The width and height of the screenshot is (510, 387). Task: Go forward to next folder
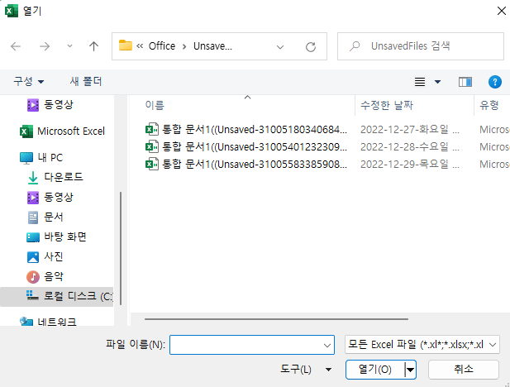click(x=45, y=46)
